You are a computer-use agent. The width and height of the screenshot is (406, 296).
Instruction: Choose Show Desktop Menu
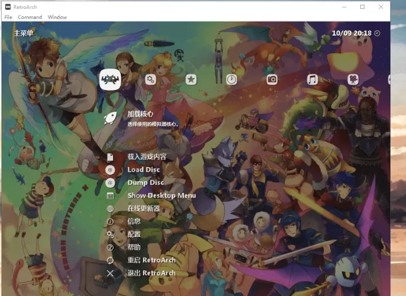click(x=161, y=195)
